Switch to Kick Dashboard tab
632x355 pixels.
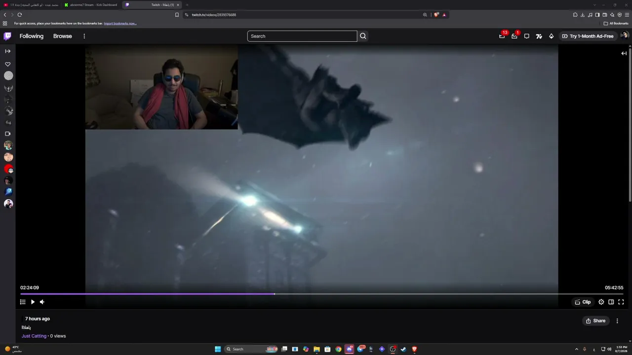91,5
